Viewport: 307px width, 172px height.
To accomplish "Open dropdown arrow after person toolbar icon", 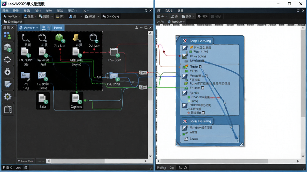I will pyautogui.click(x=81, y=16).
